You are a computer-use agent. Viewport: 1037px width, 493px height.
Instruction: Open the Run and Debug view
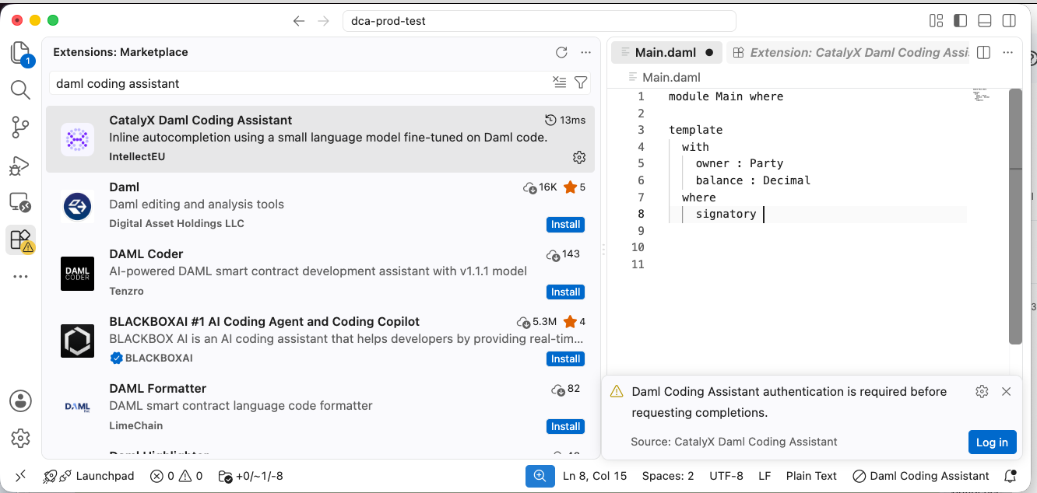point(20,165)
